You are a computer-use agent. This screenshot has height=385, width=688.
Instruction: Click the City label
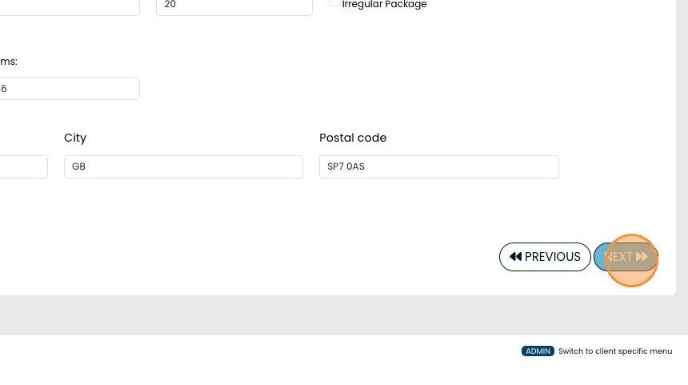pyautogui.click(x=75, y=138)
